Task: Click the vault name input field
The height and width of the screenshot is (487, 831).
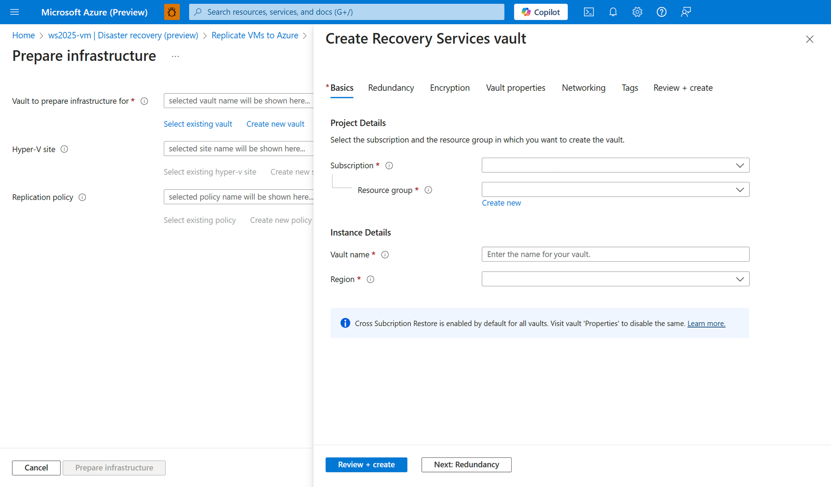Action: click(615, 254)
